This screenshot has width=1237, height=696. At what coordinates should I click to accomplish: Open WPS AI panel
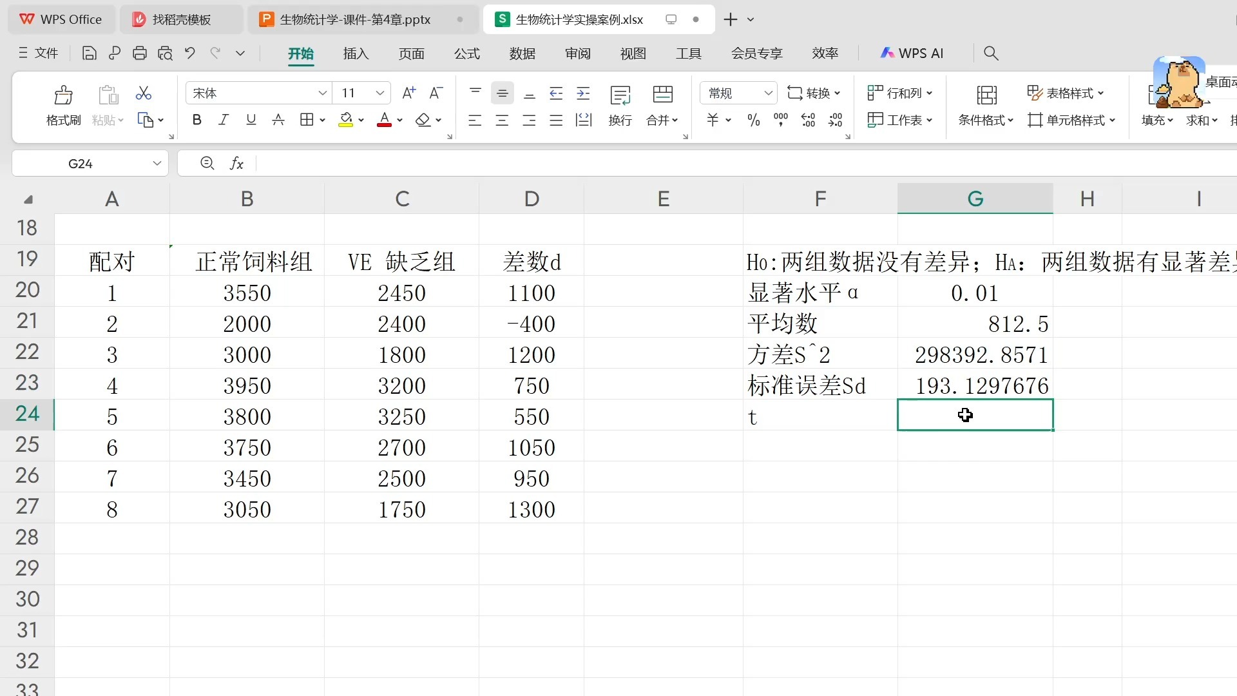pos(912,53)
